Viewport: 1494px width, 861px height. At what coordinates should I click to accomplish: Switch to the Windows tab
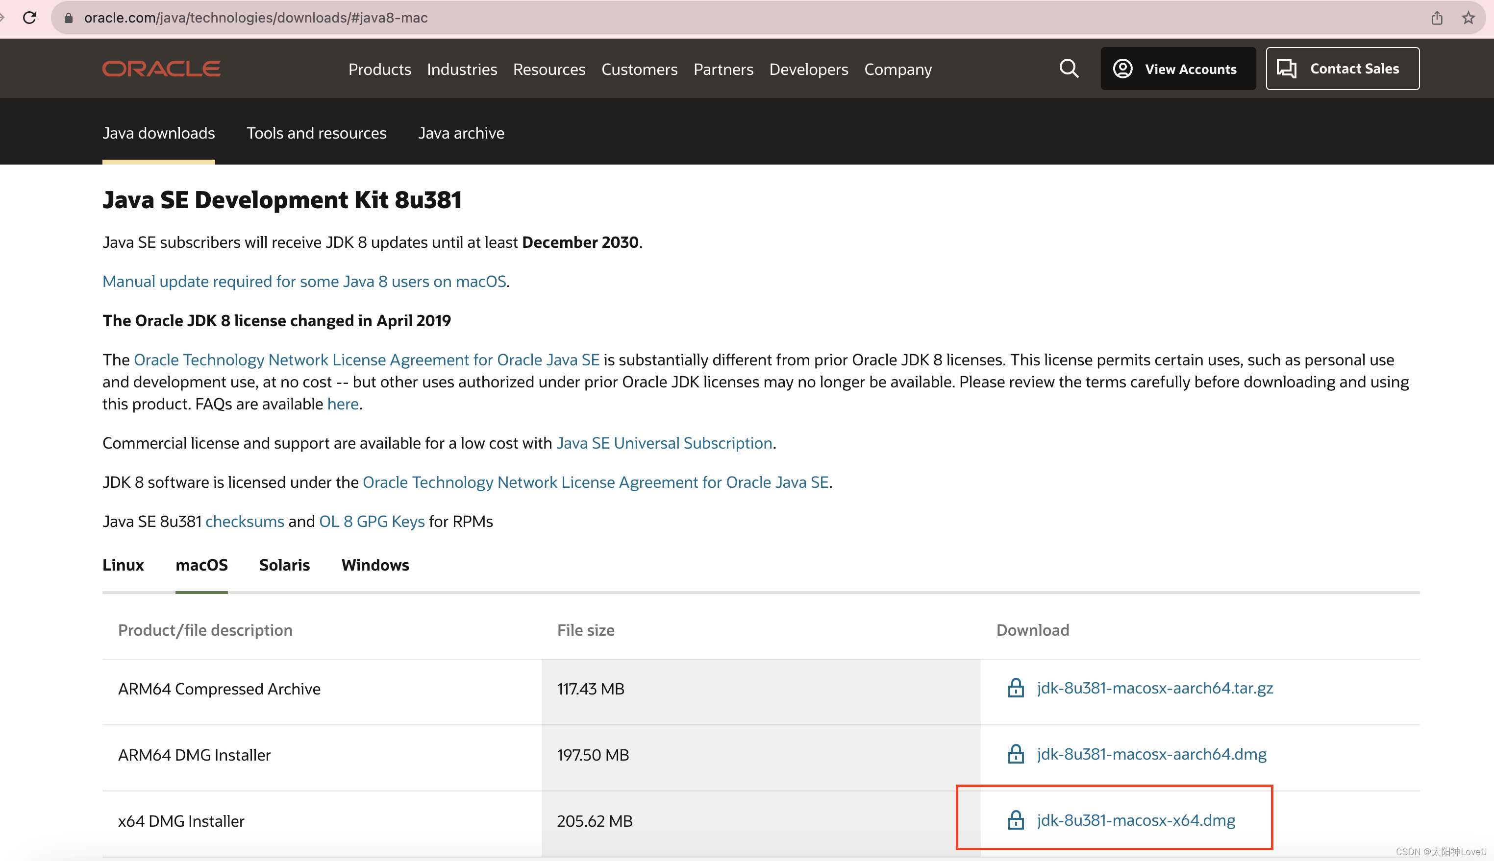pyautogui.click(x=375, y=565)
